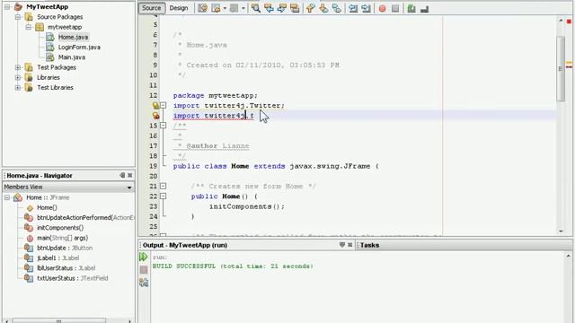Click the Re-run green arrows icon in Output
Viewport: 575px width, 323px height.
pyautogui.click(x=144, y=257)
